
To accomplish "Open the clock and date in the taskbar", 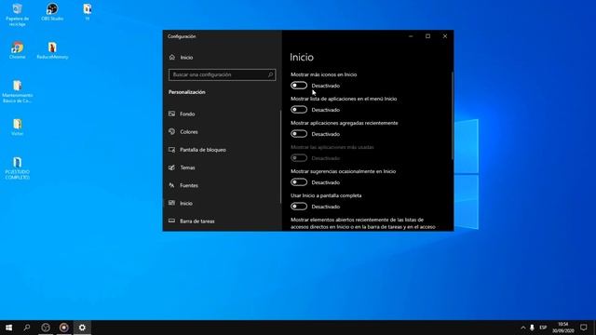I will (x=563, y=328).
